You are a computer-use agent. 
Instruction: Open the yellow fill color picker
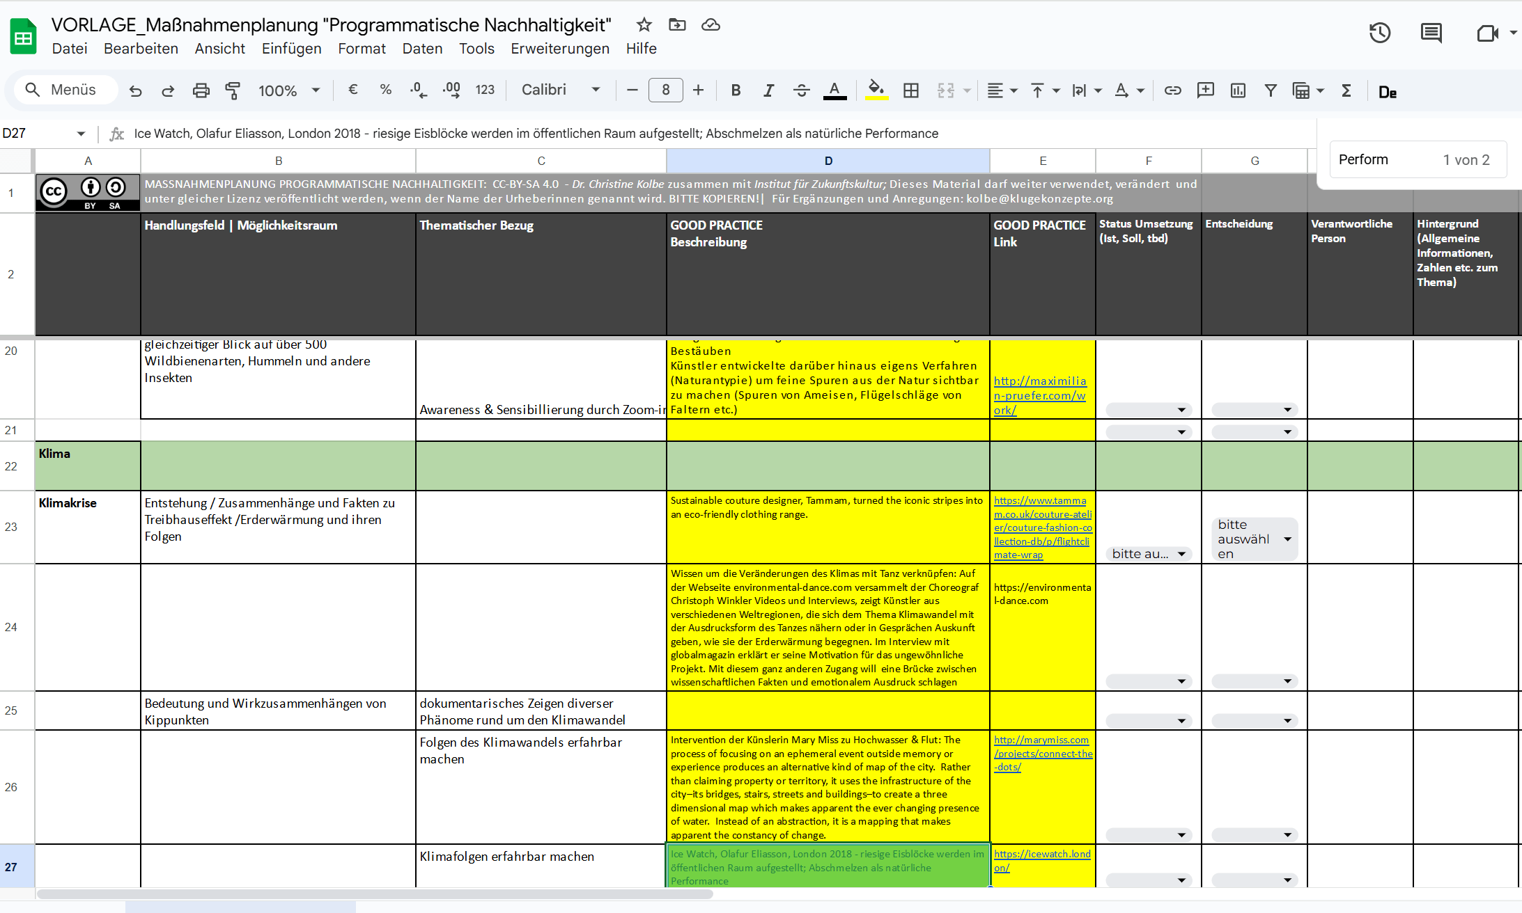(x=876, y=90)
